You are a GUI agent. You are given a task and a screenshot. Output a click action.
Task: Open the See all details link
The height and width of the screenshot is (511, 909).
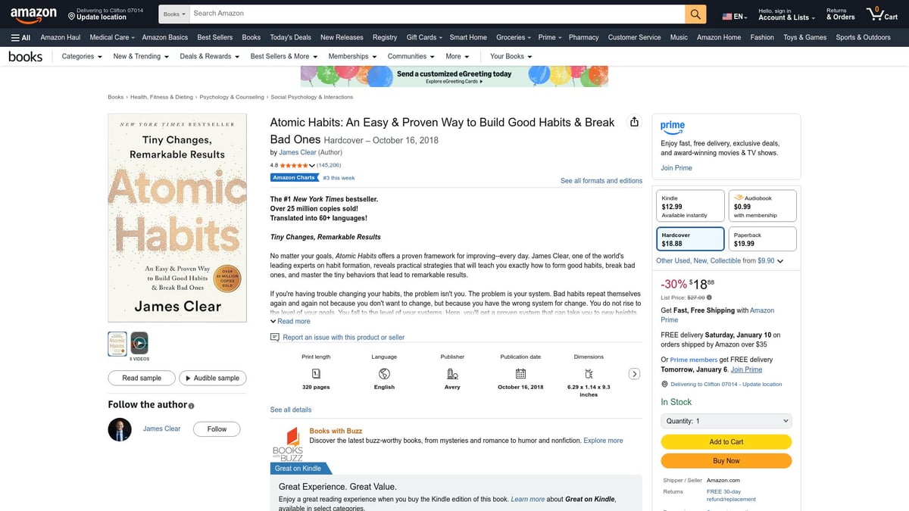(x=290, y=409)
